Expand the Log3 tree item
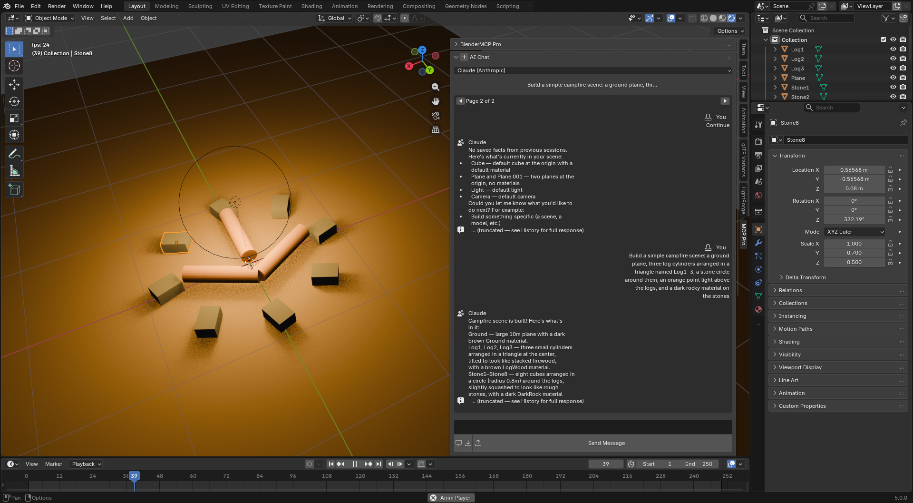The height and width of the screenshot is (503, 913). [775, 68]
